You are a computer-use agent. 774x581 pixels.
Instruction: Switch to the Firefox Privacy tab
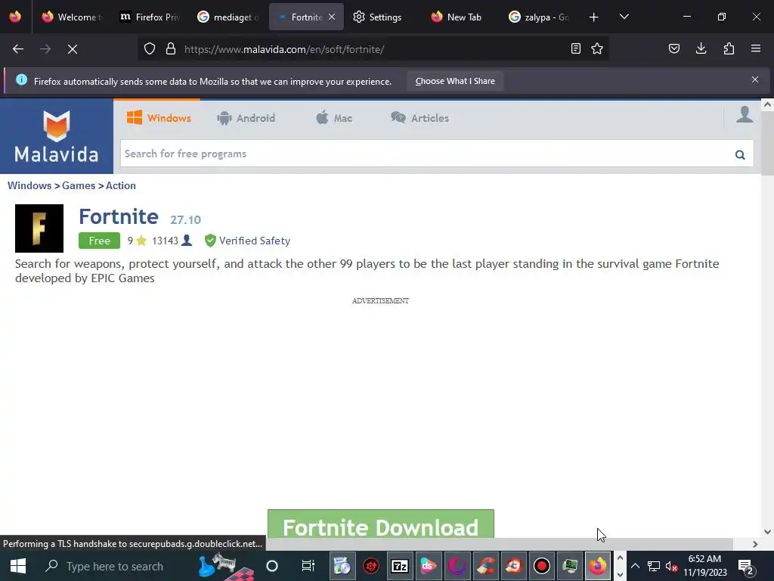(x=150, y=17)
